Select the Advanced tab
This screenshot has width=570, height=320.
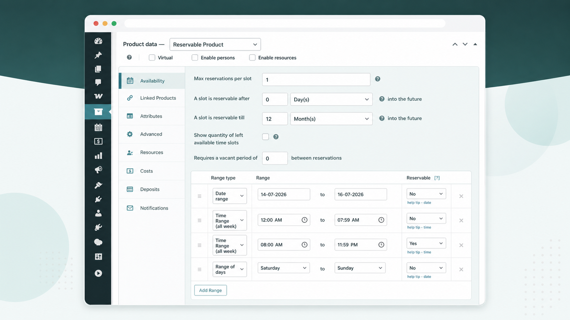pos(152,134)
